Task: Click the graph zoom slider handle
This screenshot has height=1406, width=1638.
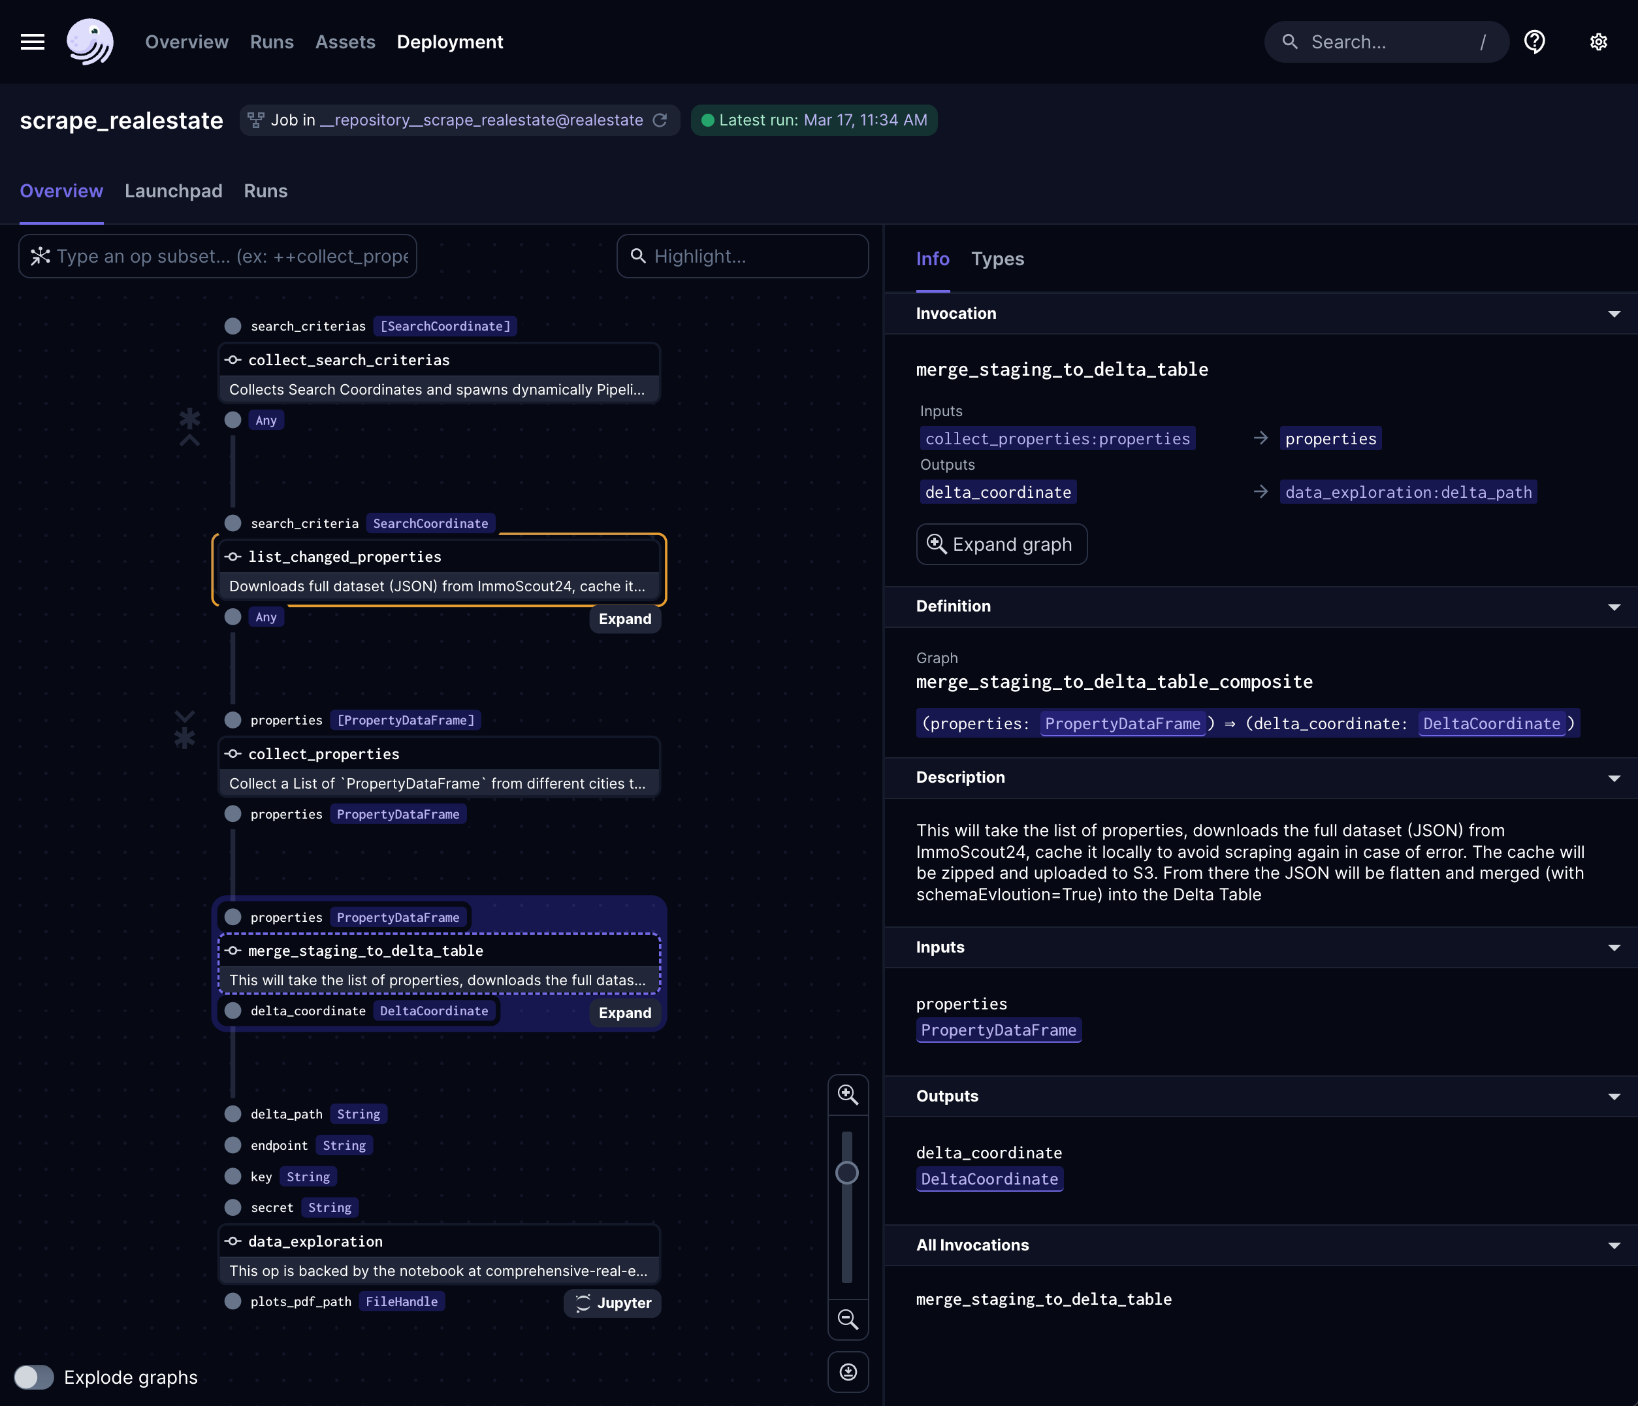Action: pos(846,1173)
